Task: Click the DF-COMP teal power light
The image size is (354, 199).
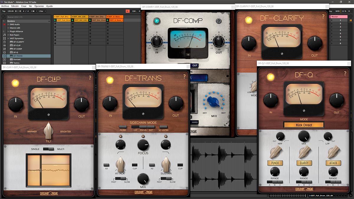Action: point(157,21)
